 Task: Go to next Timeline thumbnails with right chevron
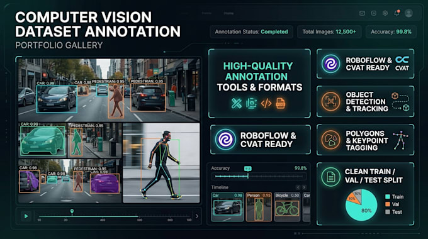point(304,187)
